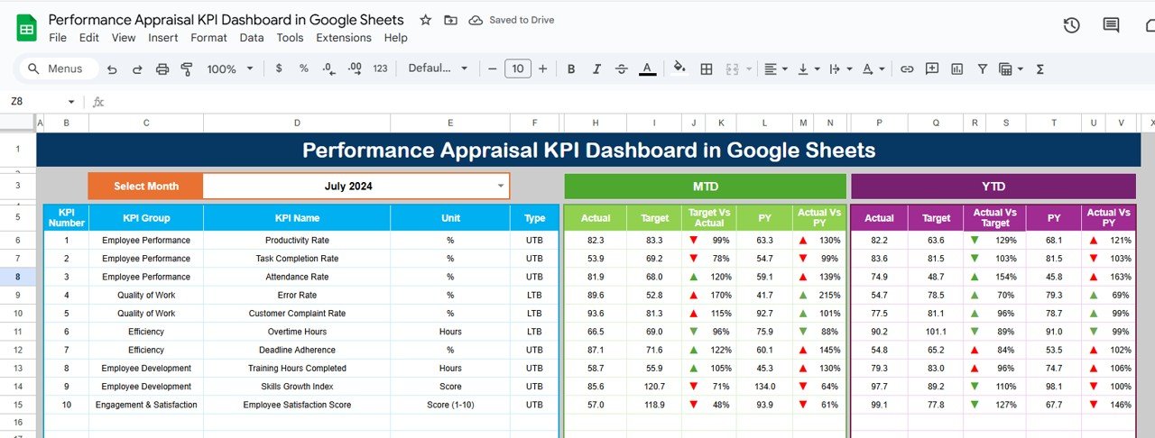1155x438 pixels.
Task: Format as percent
Action: (304, 68)
